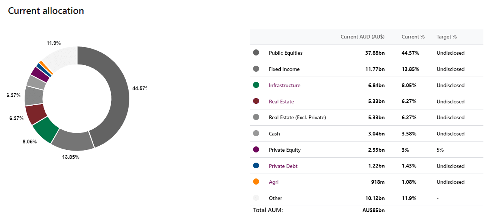Click the Real Estate (Excl. Private) legend dot
The height and width of the screenshot is (220, 494).
(x=256, y=117)
